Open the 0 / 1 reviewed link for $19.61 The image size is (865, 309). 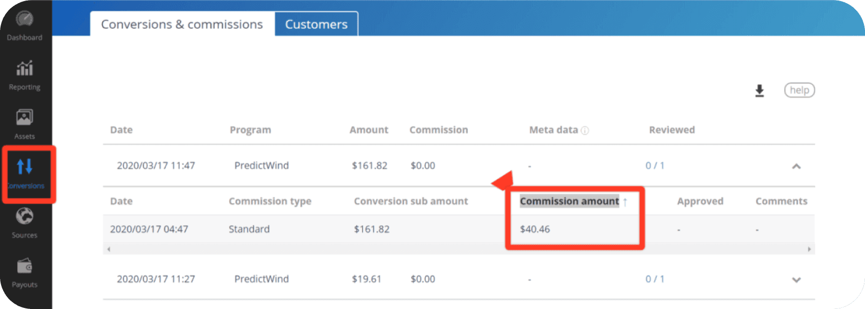(655, 279)
